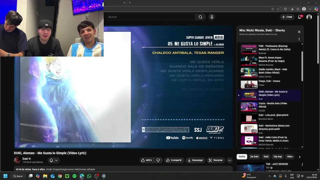Open Copilot in the Edge toolbar
Image resolution: width=320 pixels, height=180 pixels.
[x=316, y=9]
